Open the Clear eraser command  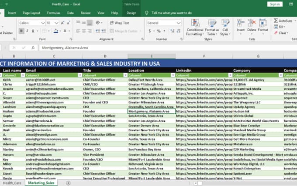click(281, 33)
